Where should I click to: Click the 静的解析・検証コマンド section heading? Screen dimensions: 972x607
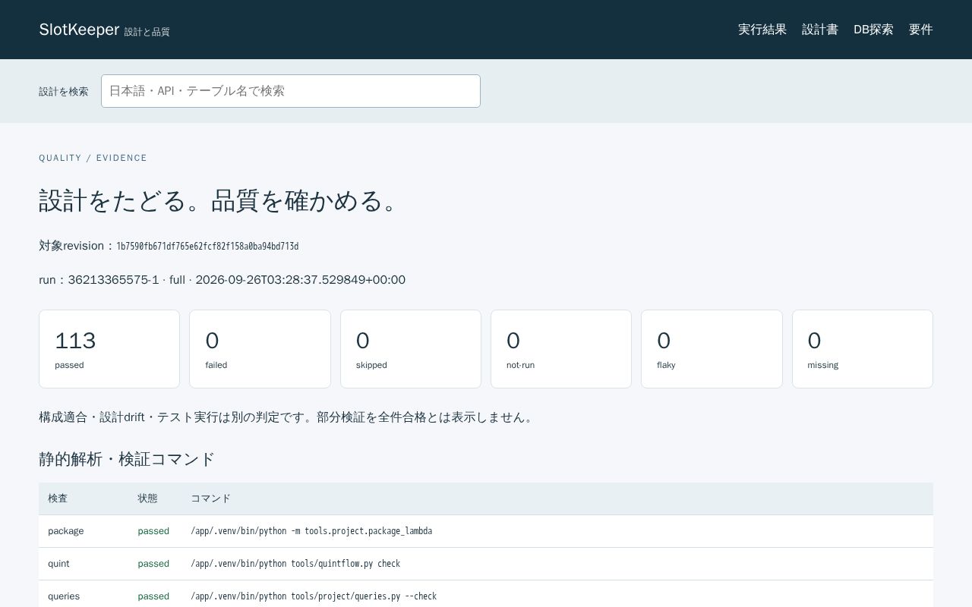pyautogui.click(x=127, y=459)
